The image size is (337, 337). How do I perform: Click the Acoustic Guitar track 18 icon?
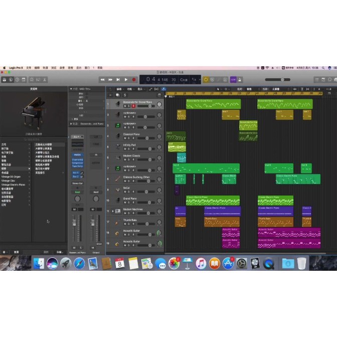[x=118, y=233]
